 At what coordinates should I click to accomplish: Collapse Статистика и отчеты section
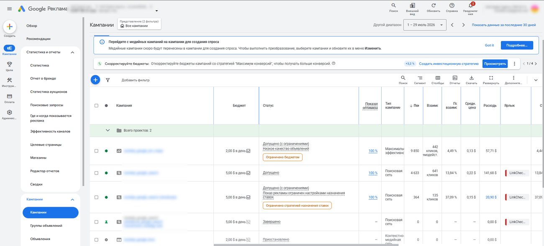pyautogui.click(x=72, y=52)
